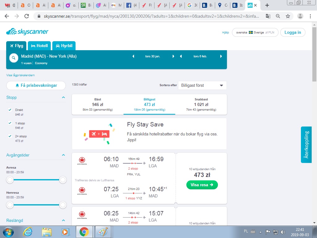This screenshot has height=238, width=317.
Task: Uncheck the 1 stopp checkbox
Action: 10,123
